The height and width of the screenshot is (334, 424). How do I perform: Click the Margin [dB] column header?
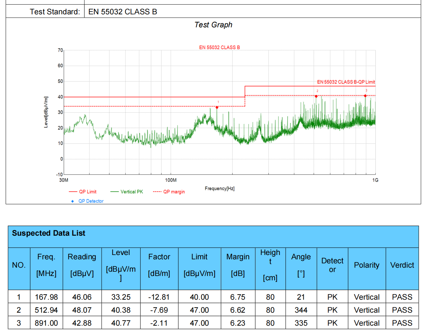coord(238,265)
